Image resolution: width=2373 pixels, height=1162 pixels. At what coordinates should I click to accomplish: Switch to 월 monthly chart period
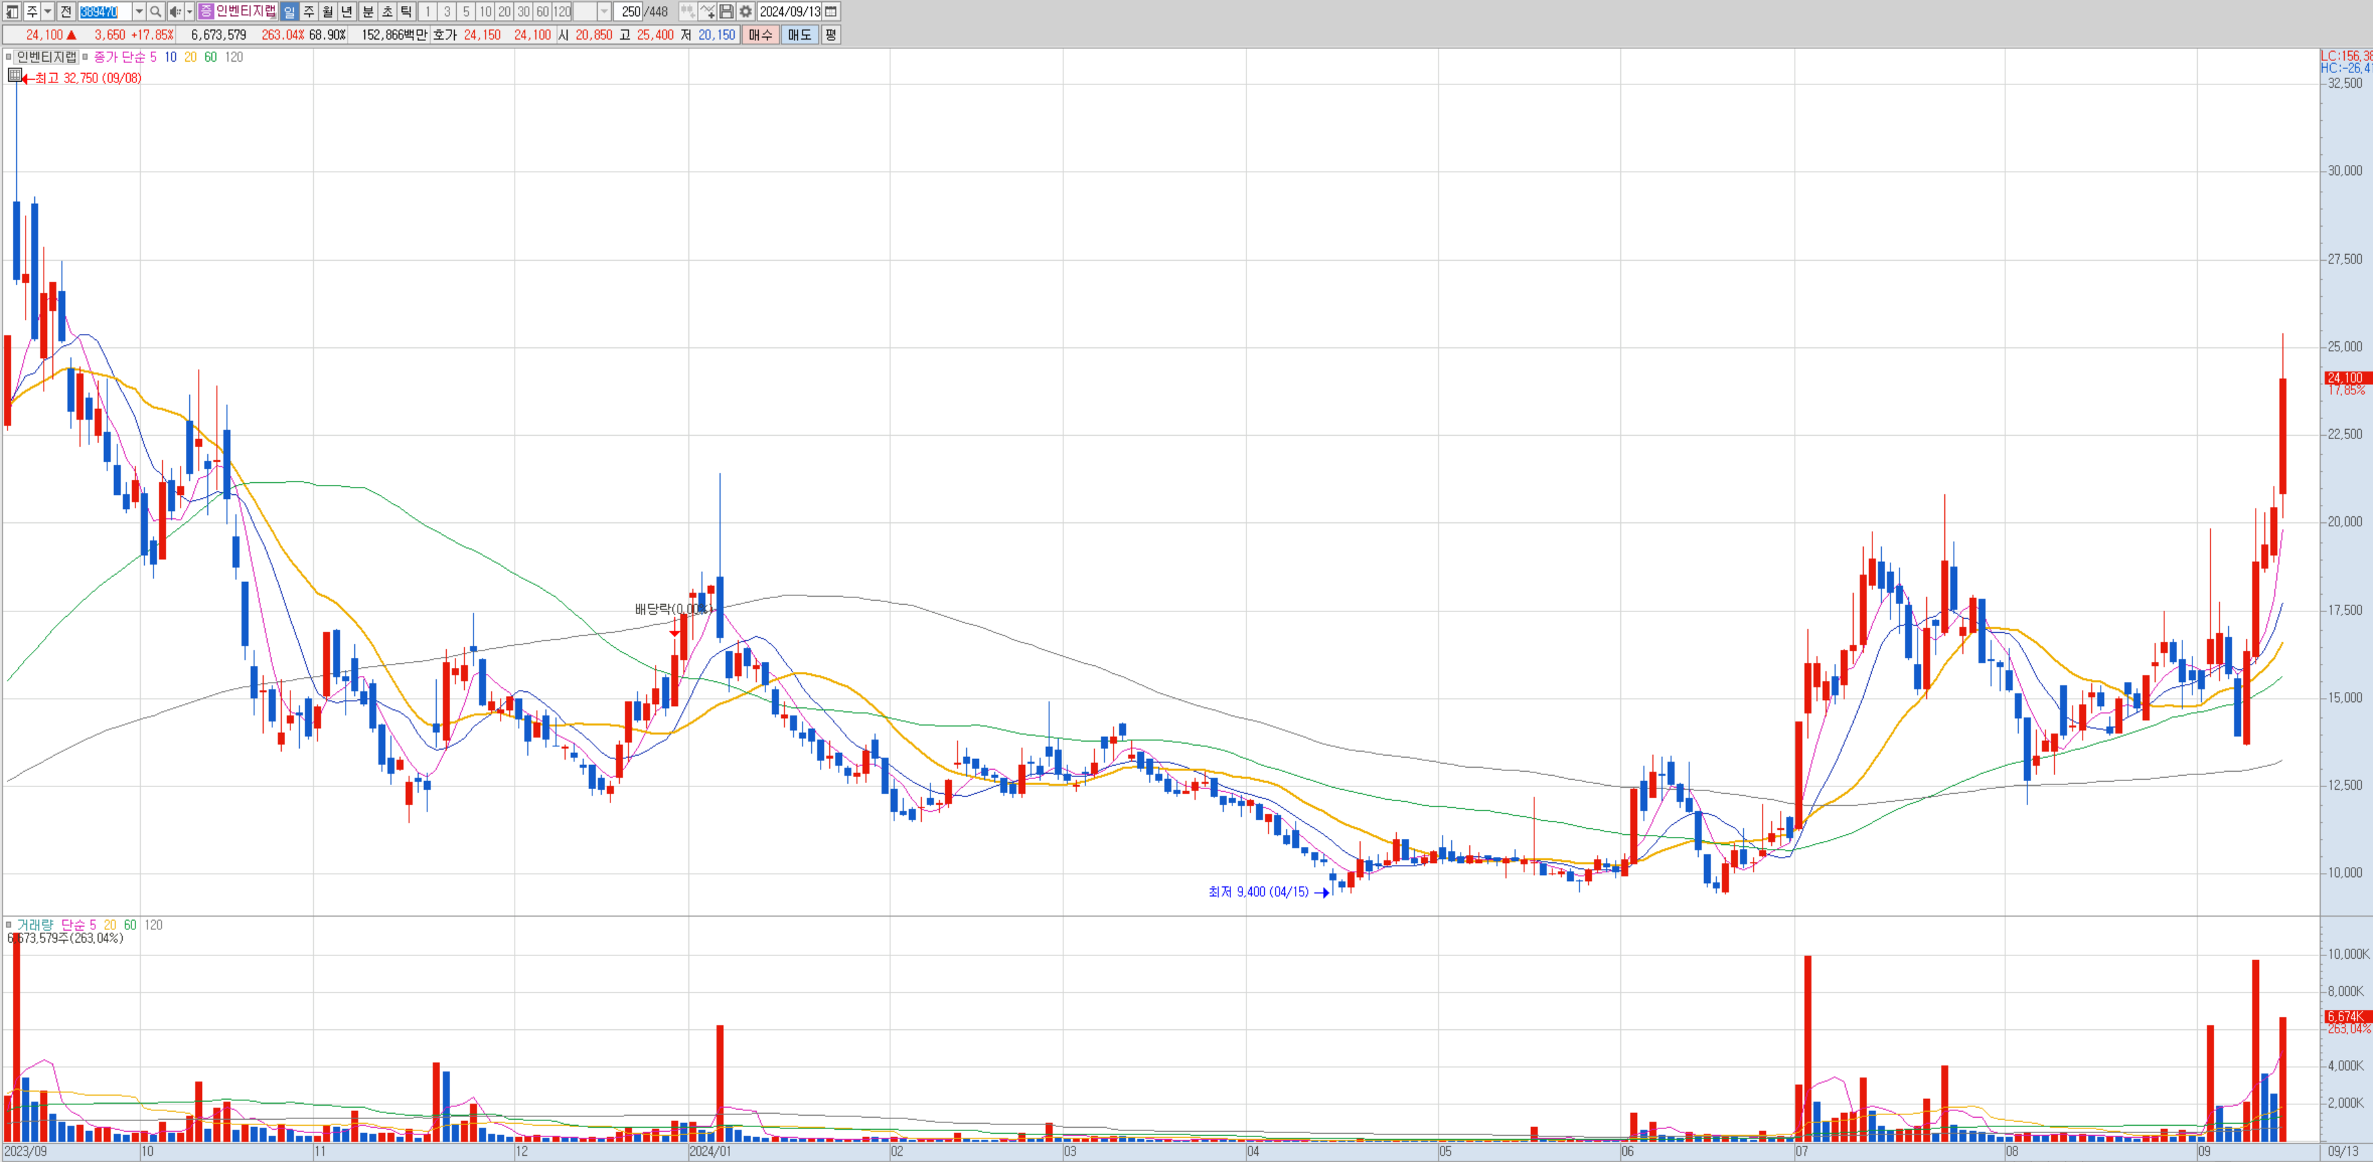[328, 12]
